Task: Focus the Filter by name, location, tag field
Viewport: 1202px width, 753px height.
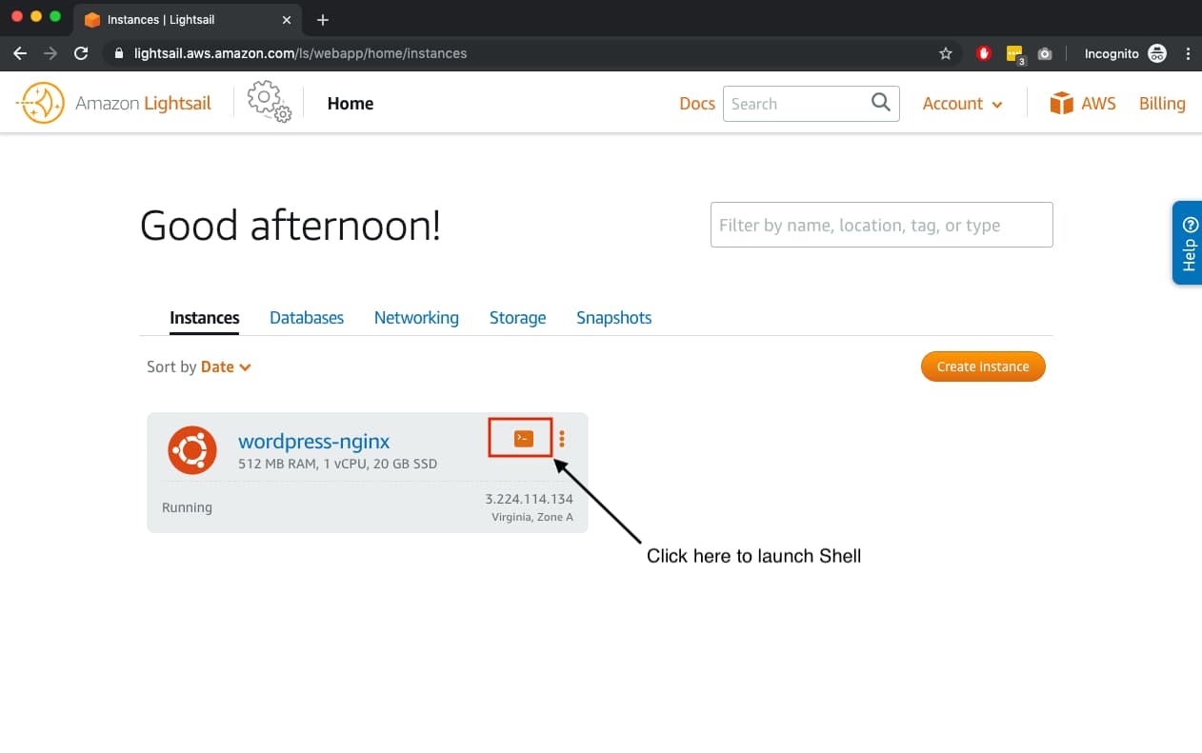Action: [882, 225]
